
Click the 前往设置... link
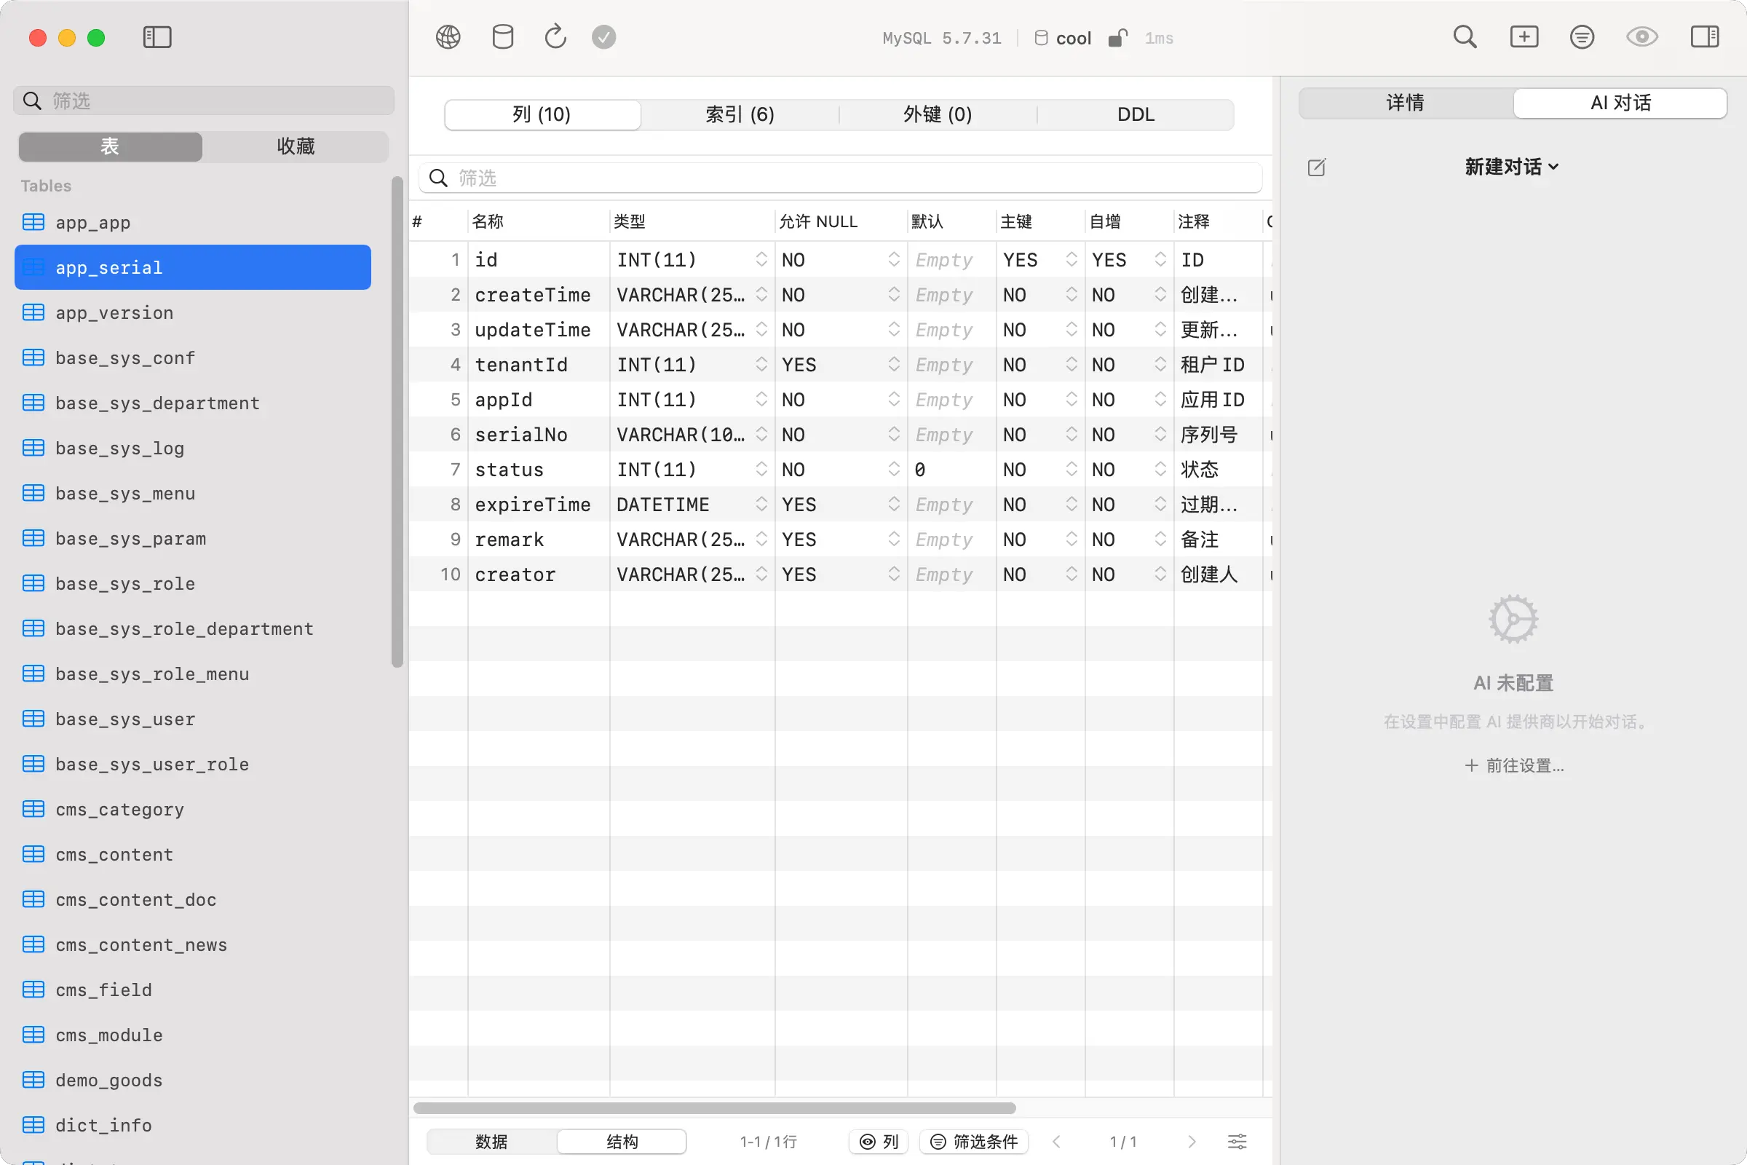(1514, 765)
